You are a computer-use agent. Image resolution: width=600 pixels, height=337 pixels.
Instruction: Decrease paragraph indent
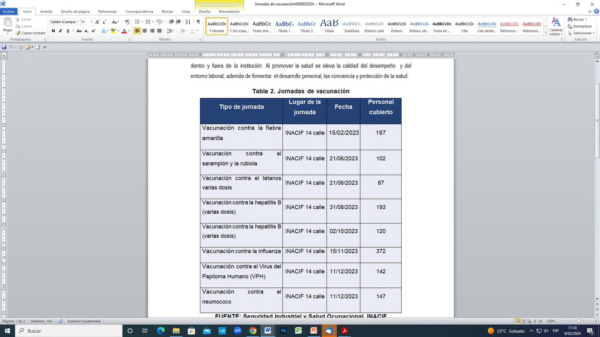click(x=171, y=22)
